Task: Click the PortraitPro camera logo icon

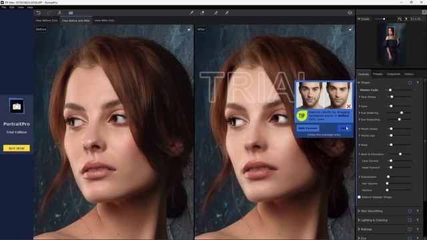Action: 17,106
